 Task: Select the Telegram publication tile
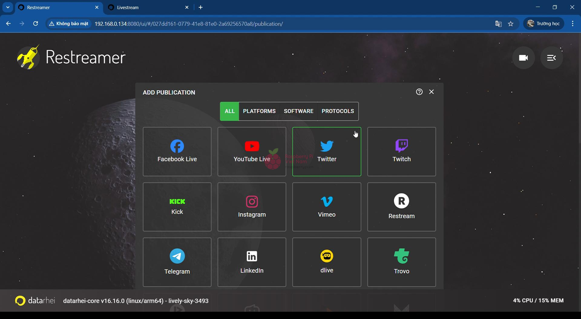point(177,262)
